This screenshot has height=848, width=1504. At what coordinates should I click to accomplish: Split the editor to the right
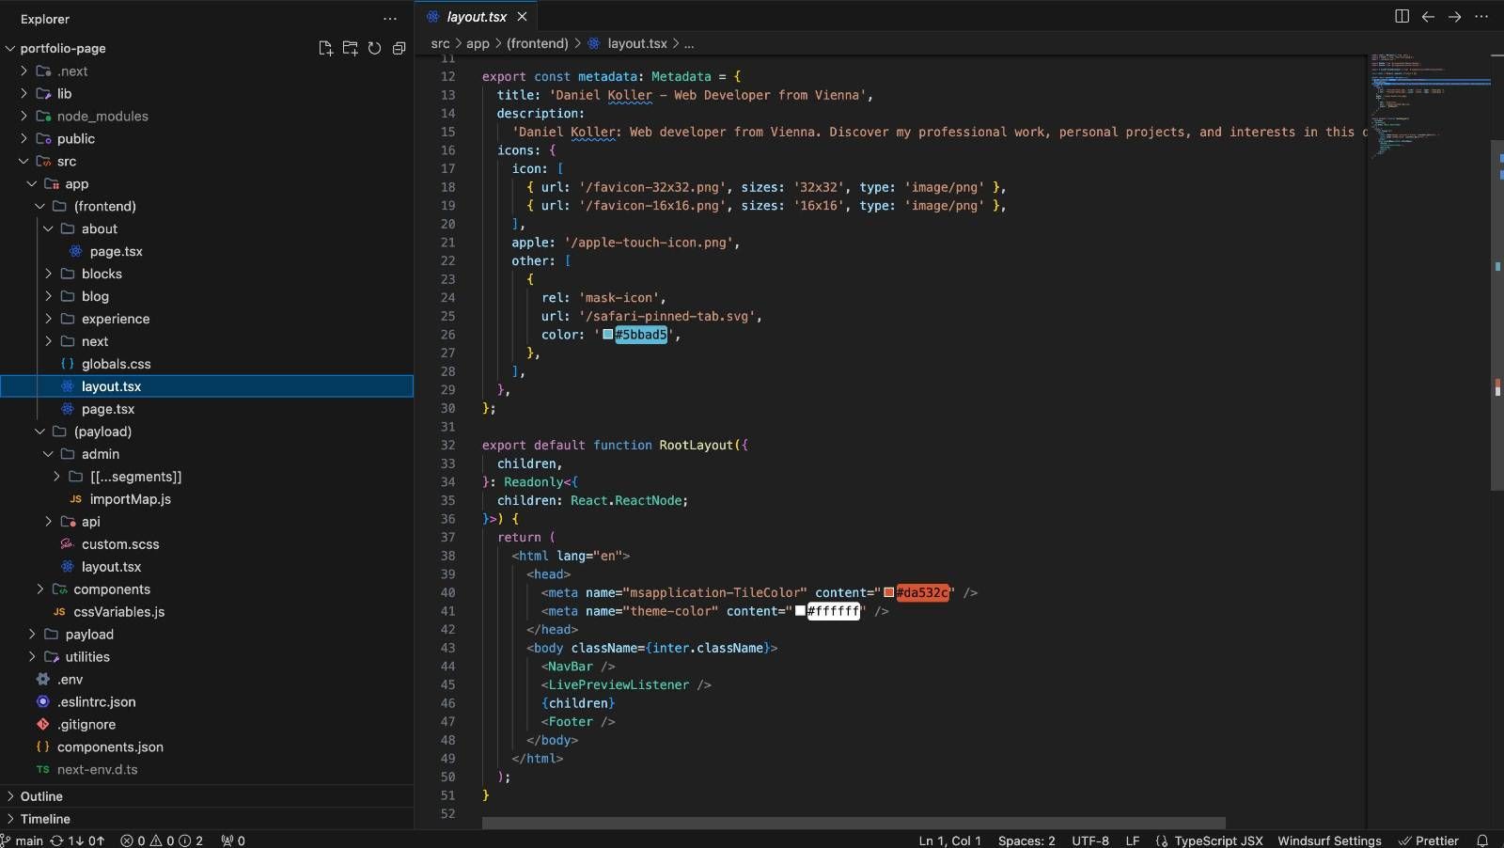tap(1402, 16)
